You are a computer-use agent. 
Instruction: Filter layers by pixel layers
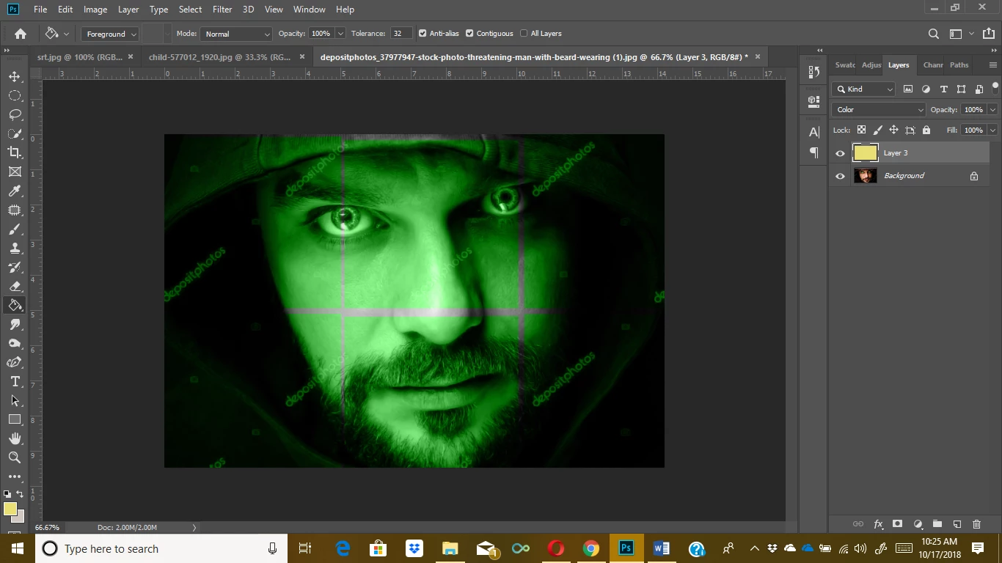tap(908, 89)
